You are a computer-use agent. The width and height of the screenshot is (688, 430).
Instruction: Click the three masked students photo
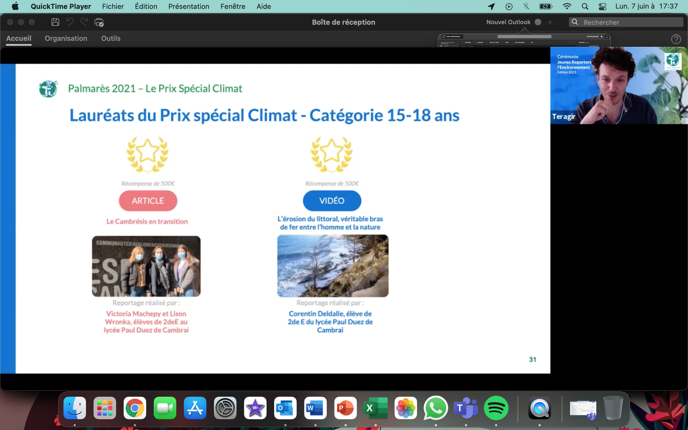coord(146,266)
